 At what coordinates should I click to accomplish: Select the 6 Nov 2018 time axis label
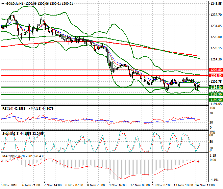9,185
